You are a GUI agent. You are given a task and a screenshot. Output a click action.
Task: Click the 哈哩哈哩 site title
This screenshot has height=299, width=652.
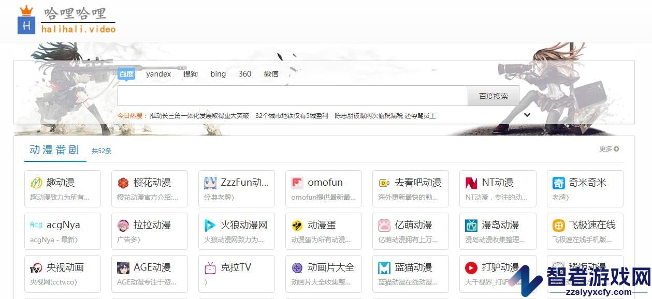tap(75, 13)
